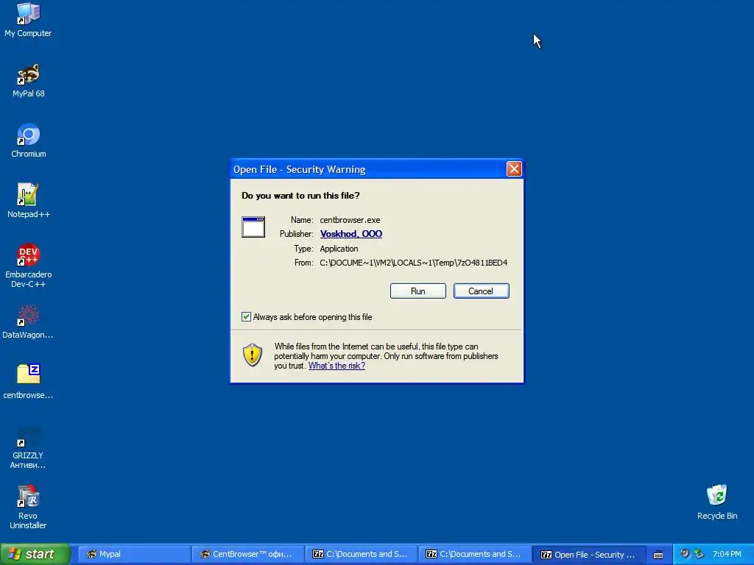Select the DataWagon desktop shortcut
Screen dimensions: 754x565
click(x=28, y=322)
